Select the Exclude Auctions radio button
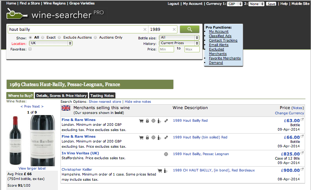 click(x=59, y=37)
